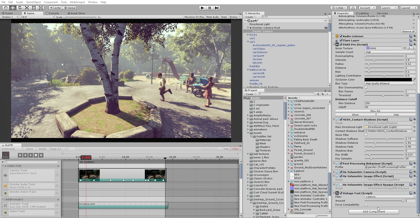Toggle the SSAO Pro script checkbox
This screenshot has width=420, height=218.
click(x=341, y=44)
